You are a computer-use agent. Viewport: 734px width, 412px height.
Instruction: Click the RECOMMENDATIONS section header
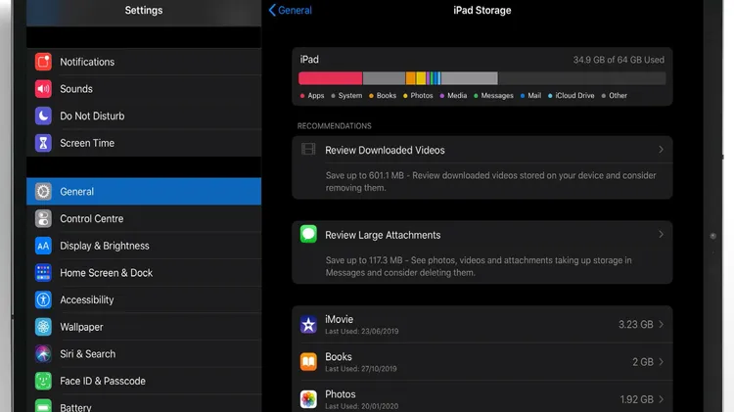[x=335, y=126]
